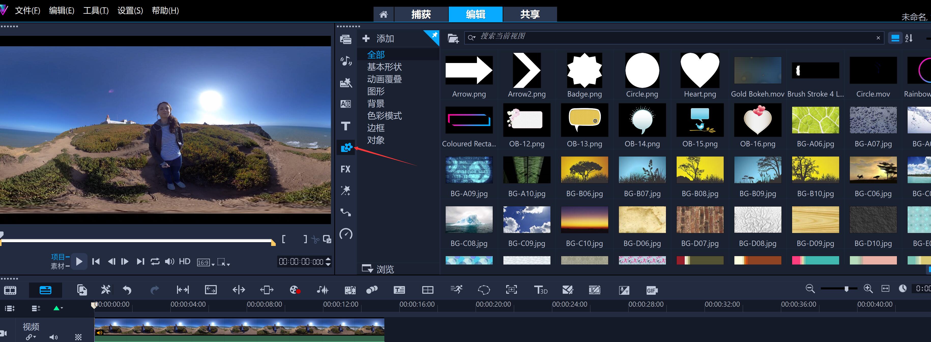Open the resize/crop mode dropdown
Screen dimensions: 931x342
tap(223, 262)
